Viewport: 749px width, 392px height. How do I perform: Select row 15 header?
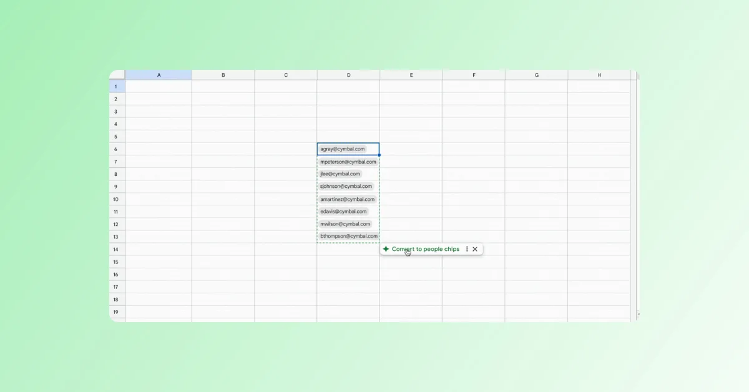click(117, 262)
